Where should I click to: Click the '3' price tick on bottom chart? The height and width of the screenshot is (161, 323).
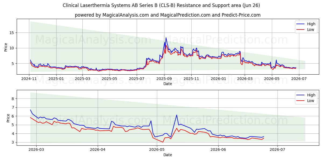pyautogui.click(x=13, y=142)
